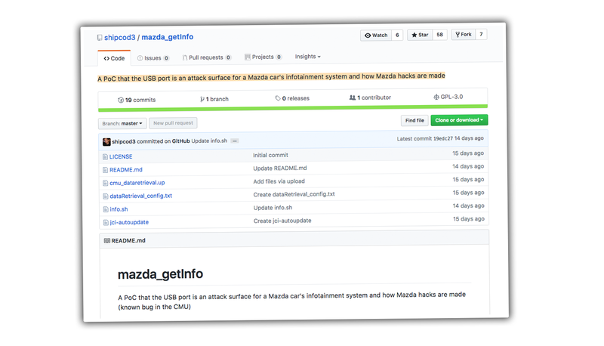Screen dimensions: 604x346
Task: Open the Update info.sh commit in file list
Action: 273,208
